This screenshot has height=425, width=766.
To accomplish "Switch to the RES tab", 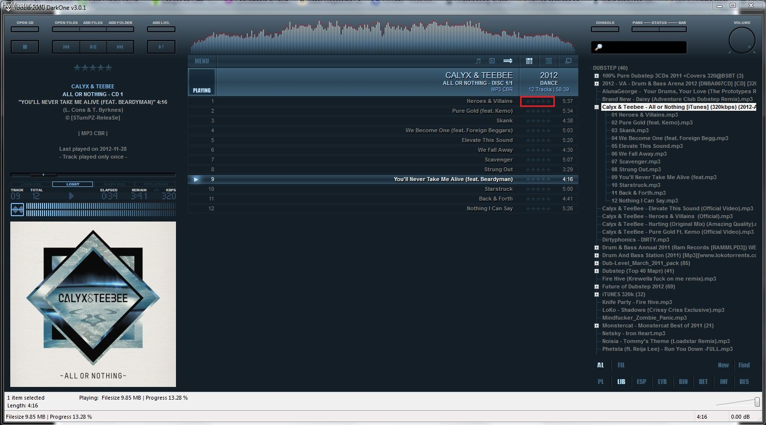I will (x=744, y=382).
